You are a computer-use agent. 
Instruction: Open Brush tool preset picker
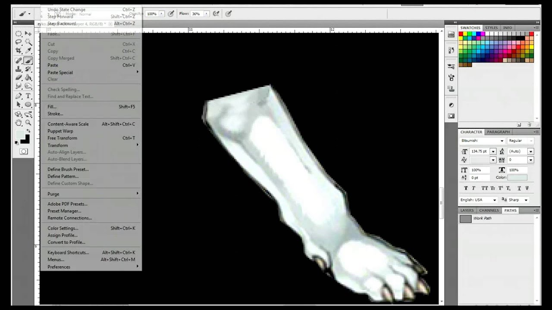[x=25, y=14]
